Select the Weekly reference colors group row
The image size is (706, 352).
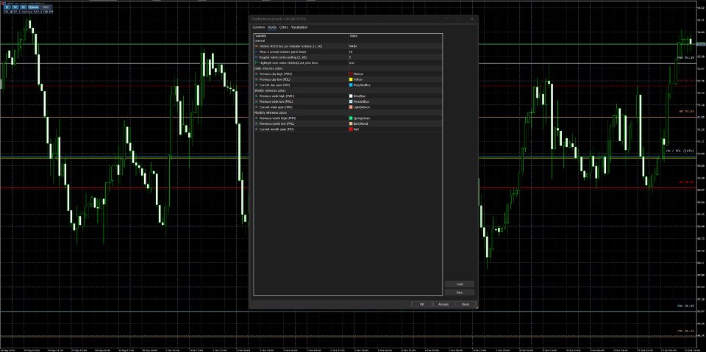click(348, 90)
